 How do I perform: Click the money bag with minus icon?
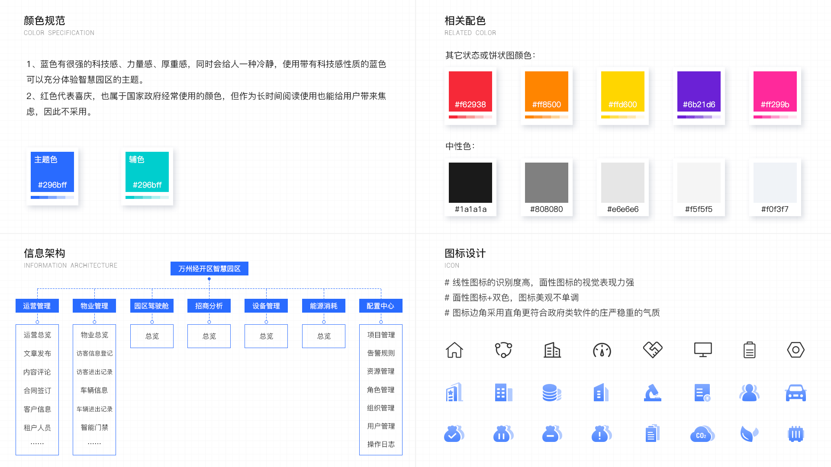pos(552,434)
